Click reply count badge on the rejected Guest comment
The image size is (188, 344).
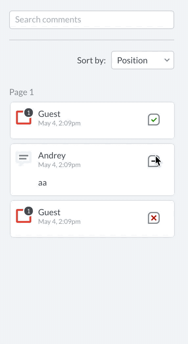(x=29, y=211)
